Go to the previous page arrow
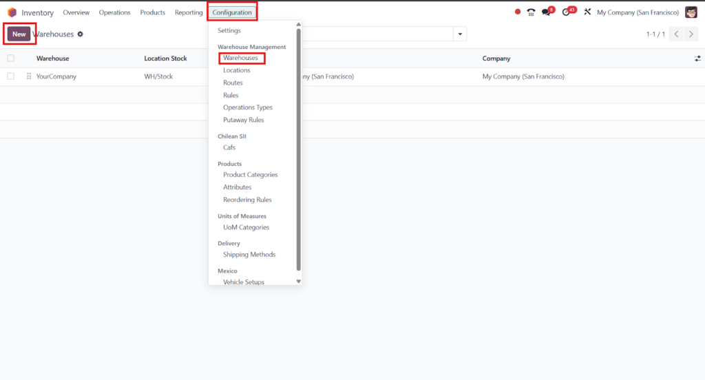This screenshot has height=380, width=705. (x=676, y=34)
